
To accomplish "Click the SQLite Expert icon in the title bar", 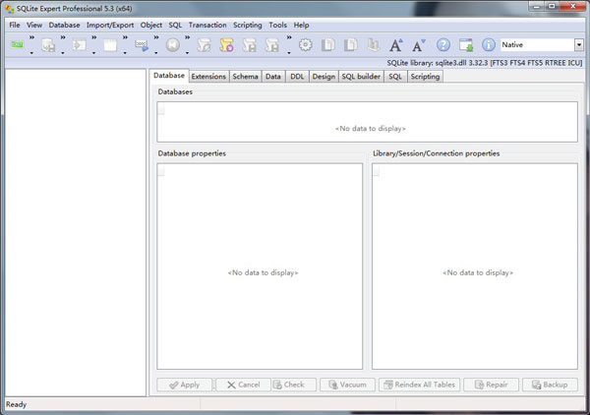I will tap(10, 8).
